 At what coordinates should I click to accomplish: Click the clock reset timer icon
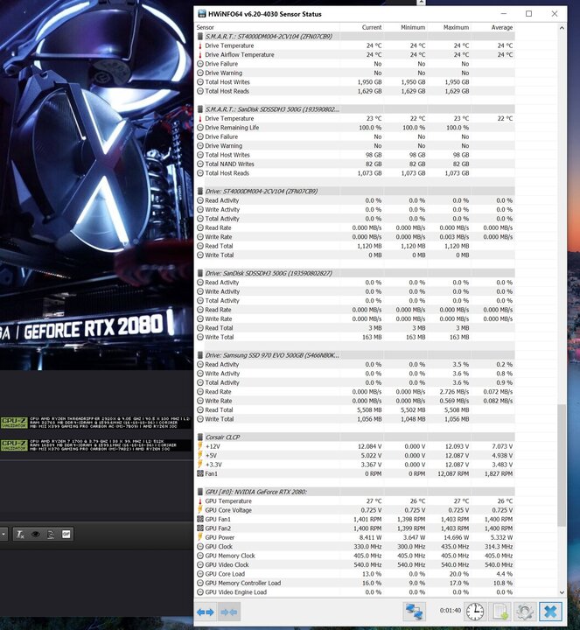pos(475,612)
